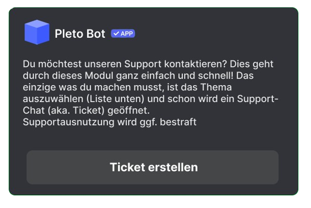
Task: Click the word 'Support-' ending the fourth line
Action: point(258,99)
